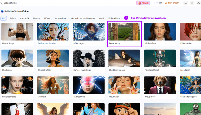Open the Cleopatra Filter effect
201x115 pixels.
(x=53, y=58)
